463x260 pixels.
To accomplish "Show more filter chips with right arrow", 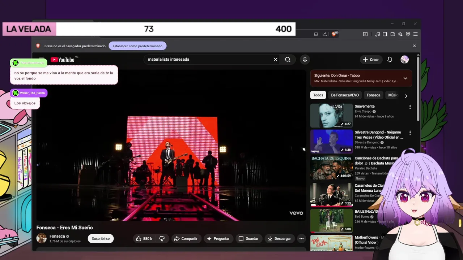I will click(x=406, y=96).
